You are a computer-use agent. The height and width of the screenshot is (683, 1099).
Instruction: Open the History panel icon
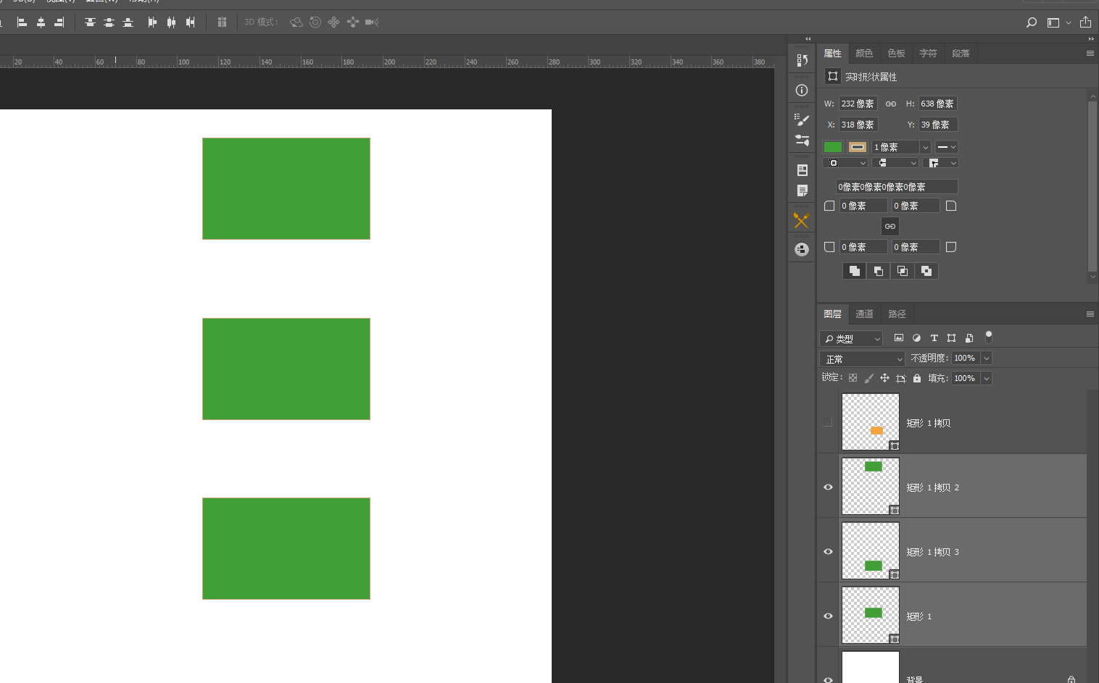pos(802,61)
